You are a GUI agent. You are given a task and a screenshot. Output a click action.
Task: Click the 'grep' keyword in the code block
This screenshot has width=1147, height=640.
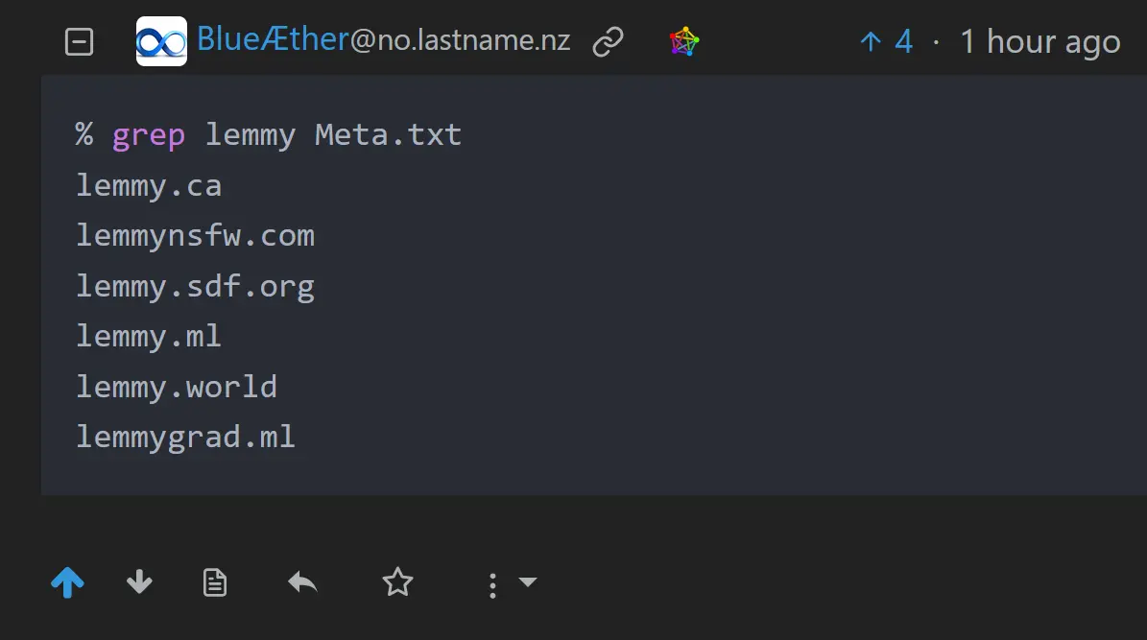[x=149, y=135]
